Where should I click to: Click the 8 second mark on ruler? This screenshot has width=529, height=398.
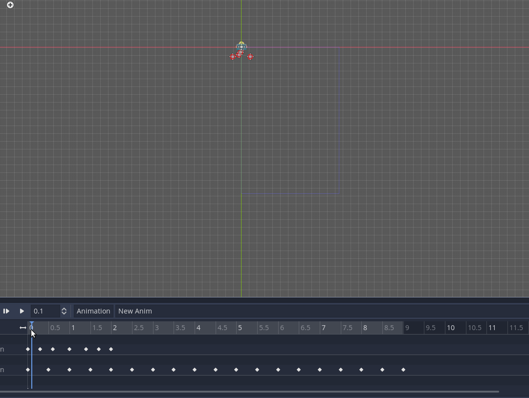(x=365, y=328)
